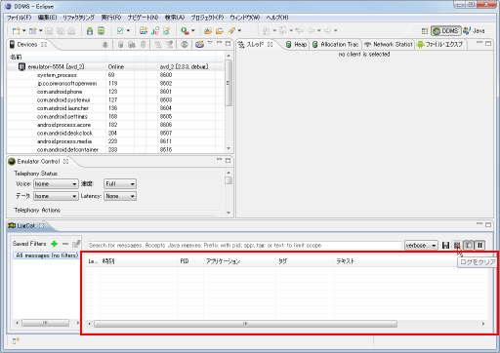
Task: Open the ファイル(F) menu
Action: point(19,18)
